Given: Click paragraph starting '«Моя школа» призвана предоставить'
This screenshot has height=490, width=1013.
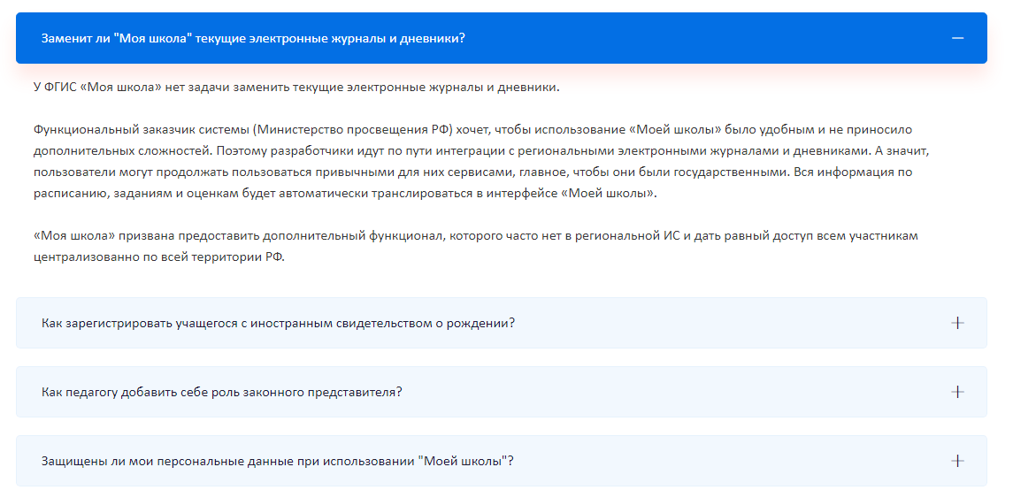Looking at the screenshot, I should 475,245.
